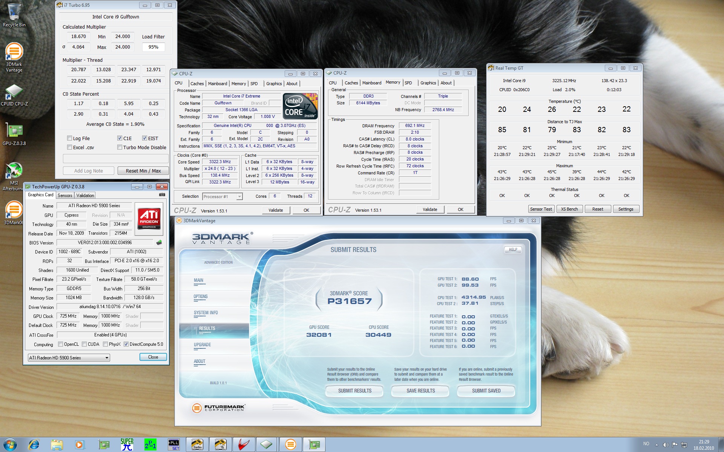The width and height of the screenshot is (724, 452).
Task: Click the SAVE RESULTS button
Action: (420, 391)
